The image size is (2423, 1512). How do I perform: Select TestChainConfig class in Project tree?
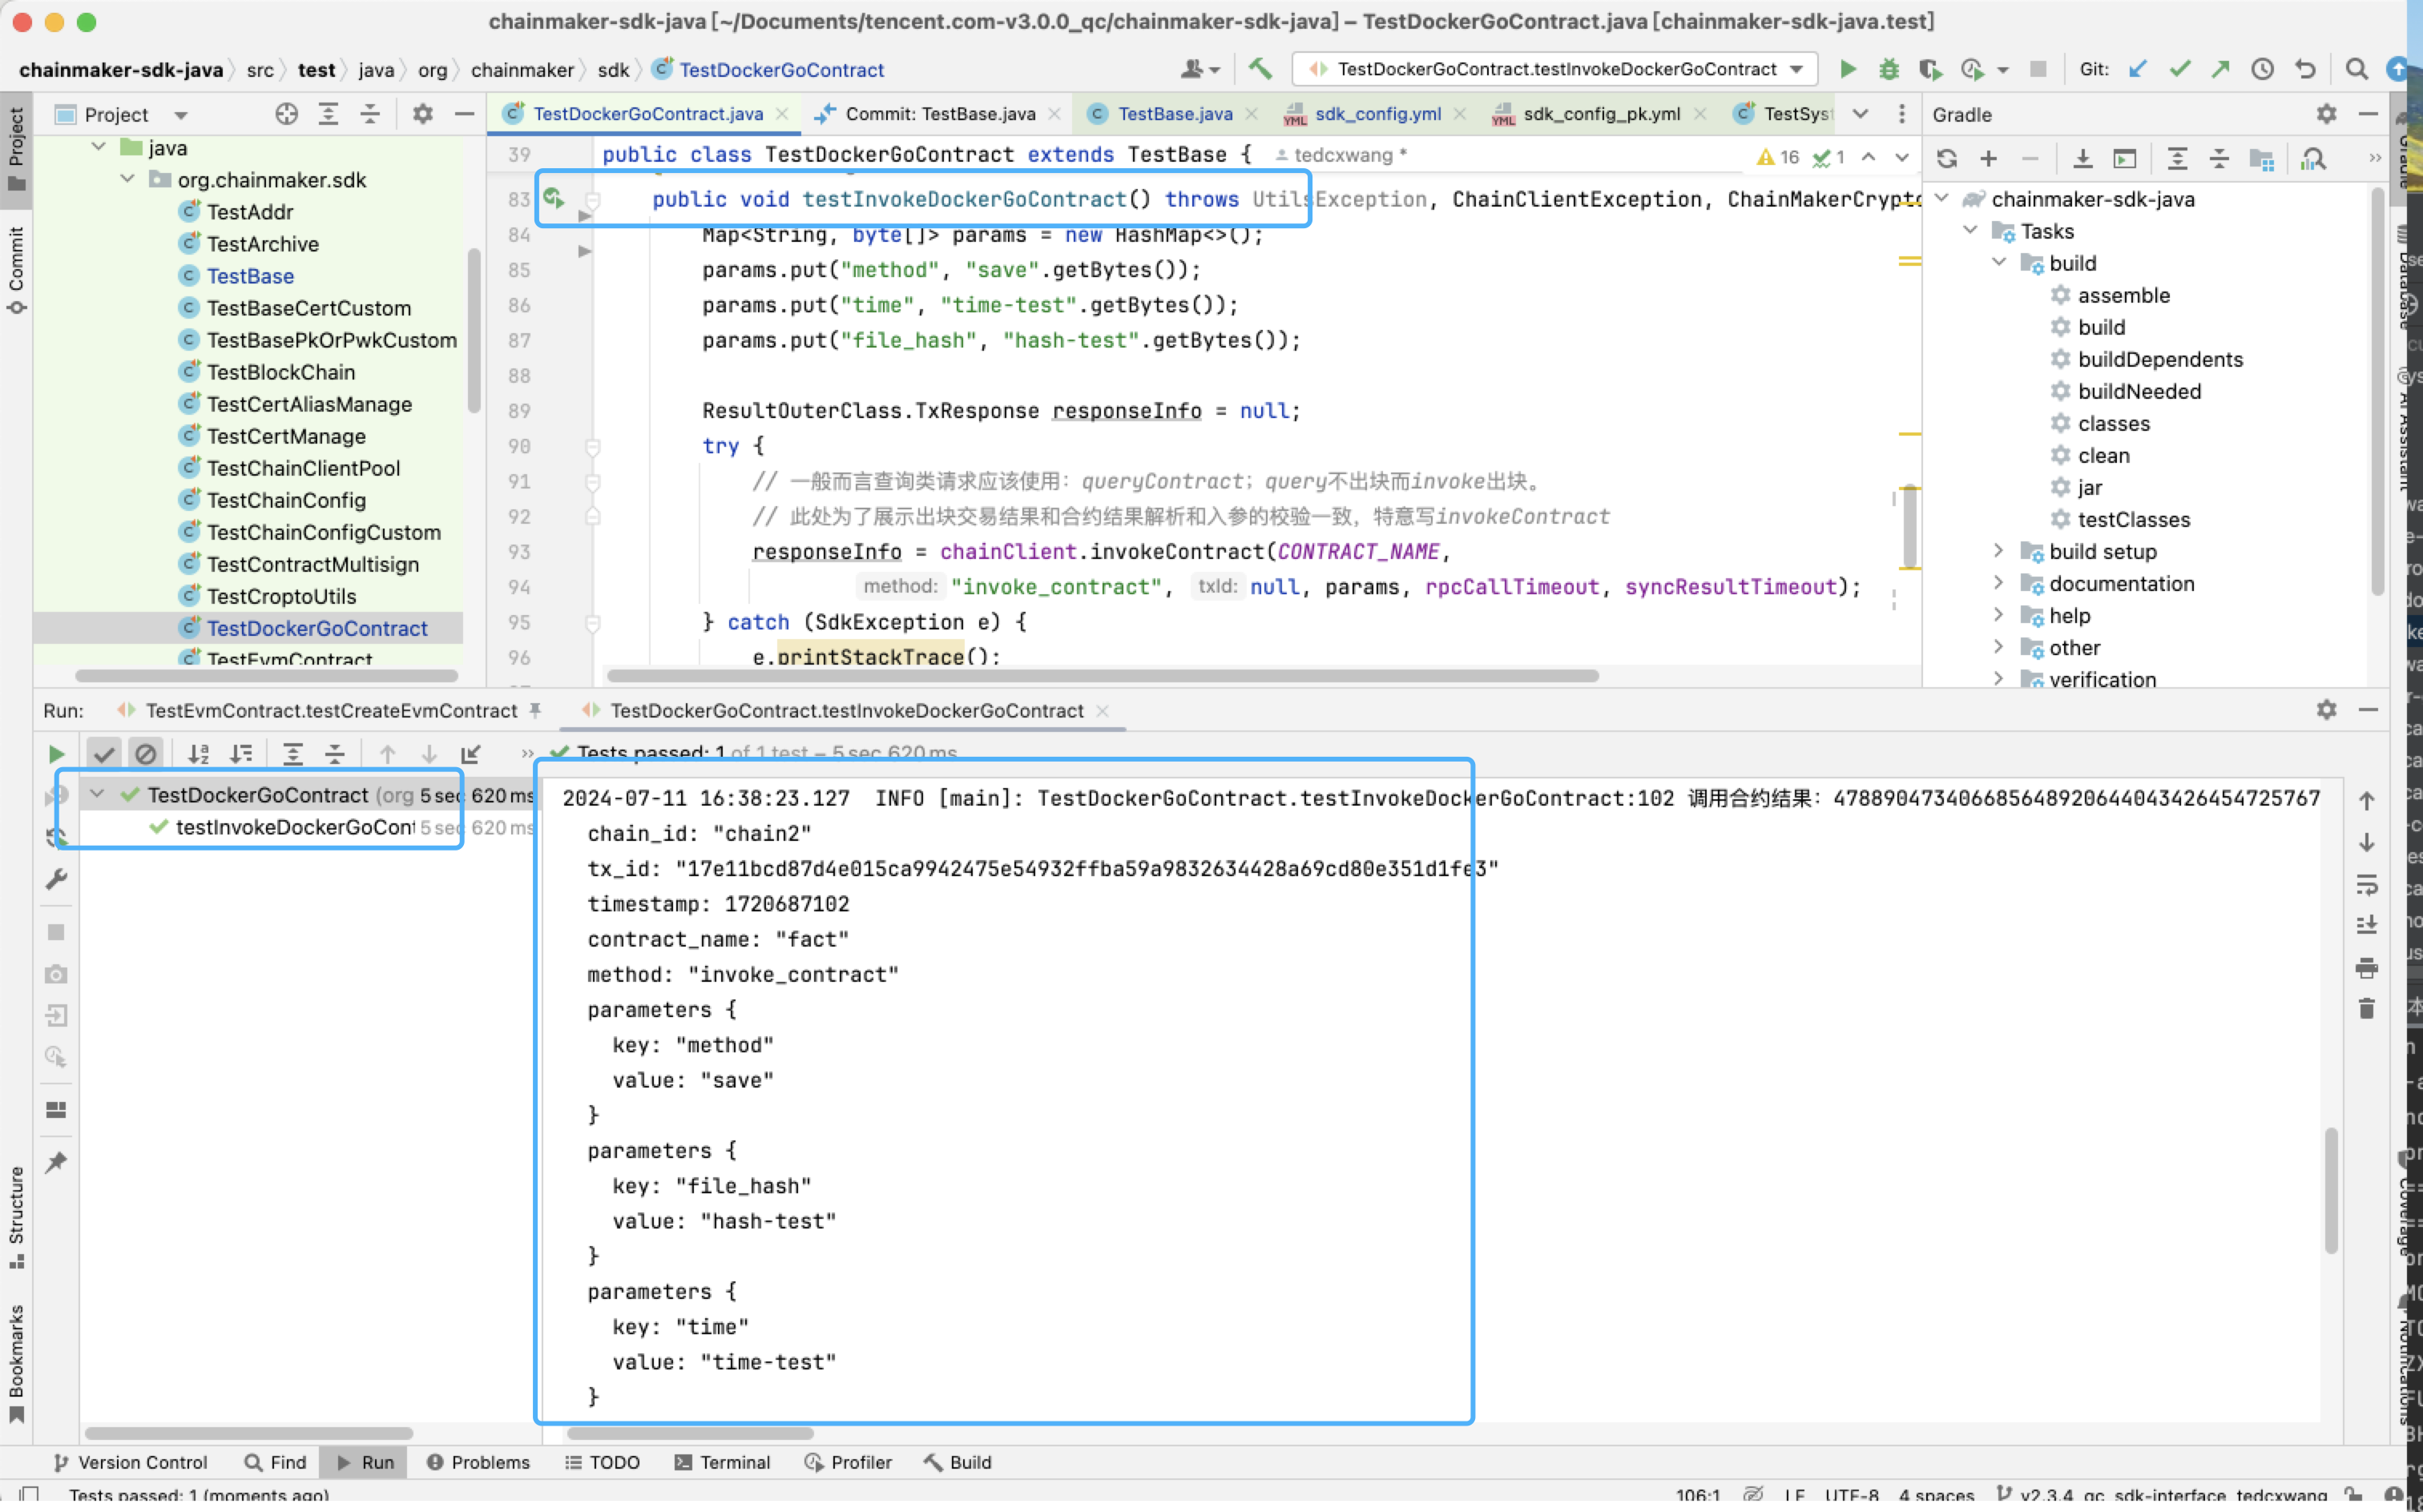[285, 500]
